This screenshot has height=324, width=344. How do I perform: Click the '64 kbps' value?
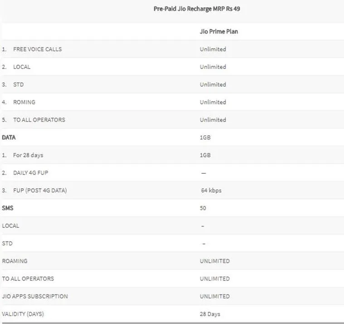pyautogui.click(x=211, y=190)
